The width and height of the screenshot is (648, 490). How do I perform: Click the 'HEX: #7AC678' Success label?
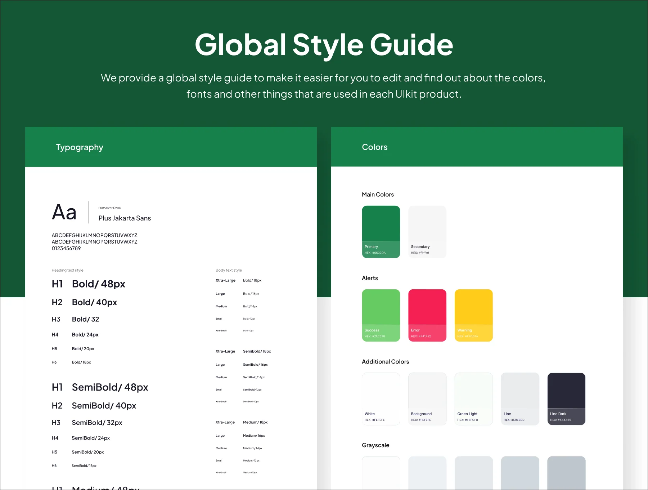tap(374, 337)
